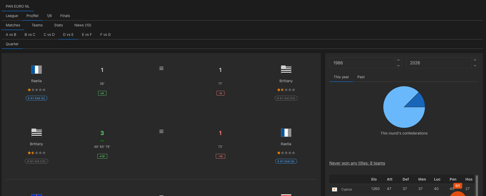Open match details menu for Raetia vs Brittany

tap(161, 68)
